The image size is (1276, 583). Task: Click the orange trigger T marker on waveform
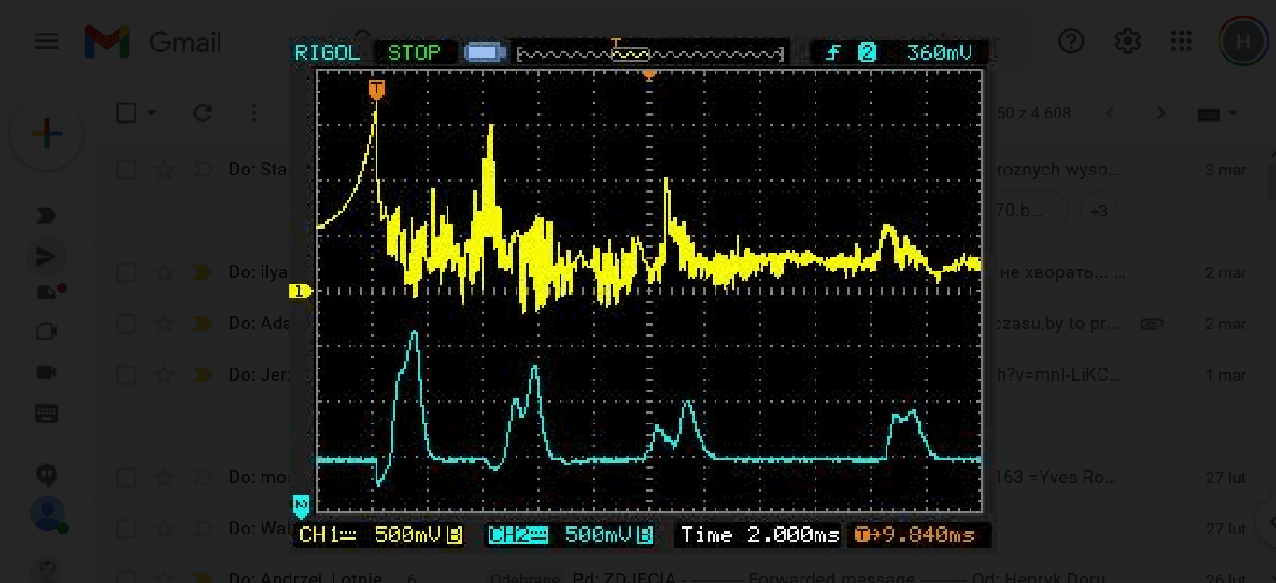tap(376, 90)
